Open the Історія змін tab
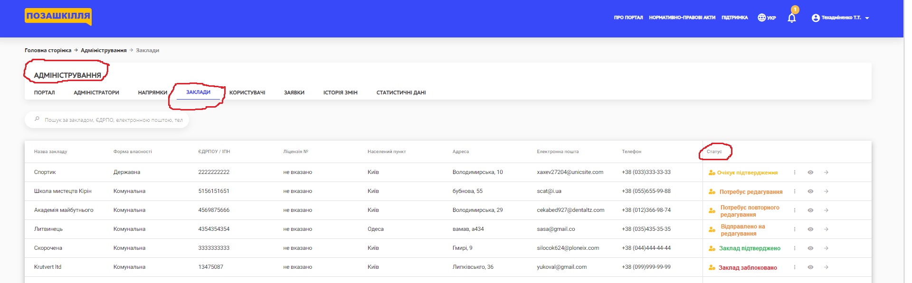 pos(340,93)
